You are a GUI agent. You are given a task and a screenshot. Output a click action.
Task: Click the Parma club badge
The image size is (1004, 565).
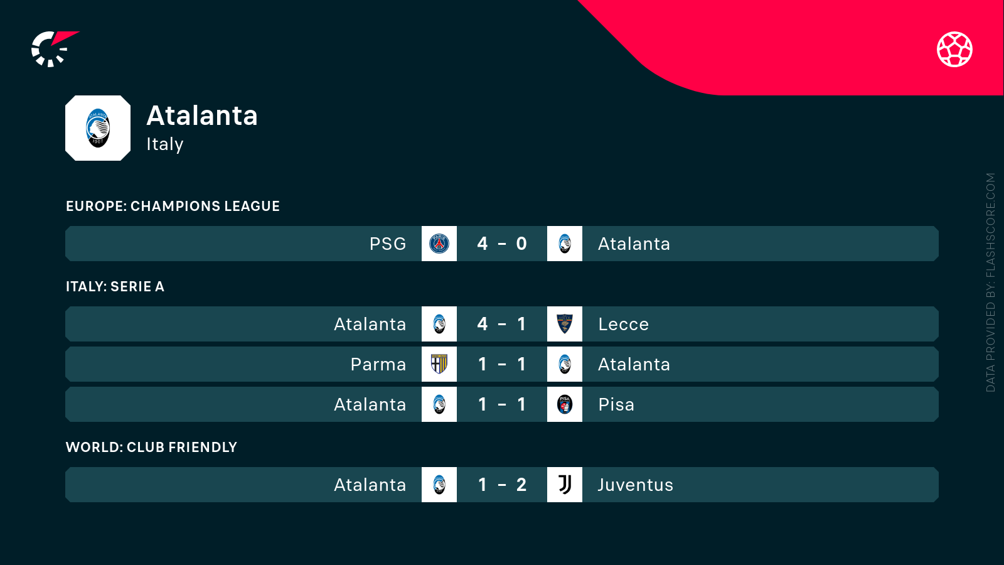tap(439, 364)
